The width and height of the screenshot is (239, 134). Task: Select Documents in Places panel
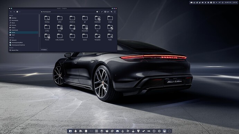click(x=24, y=20)
